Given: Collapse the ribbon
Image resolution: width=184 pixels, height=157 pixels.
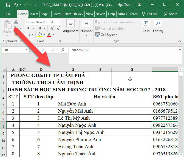Looking at the screenshot, I should coord(180,41).
